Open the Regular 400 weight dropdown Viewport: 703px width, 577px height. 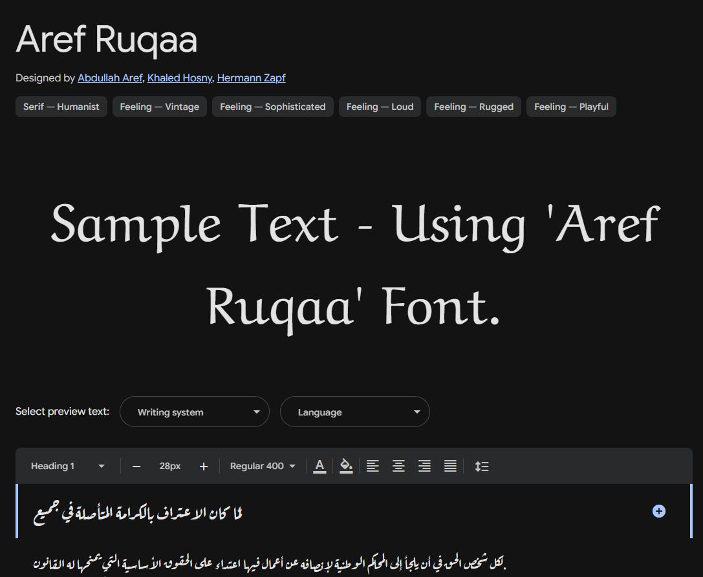tap(263, 466)
